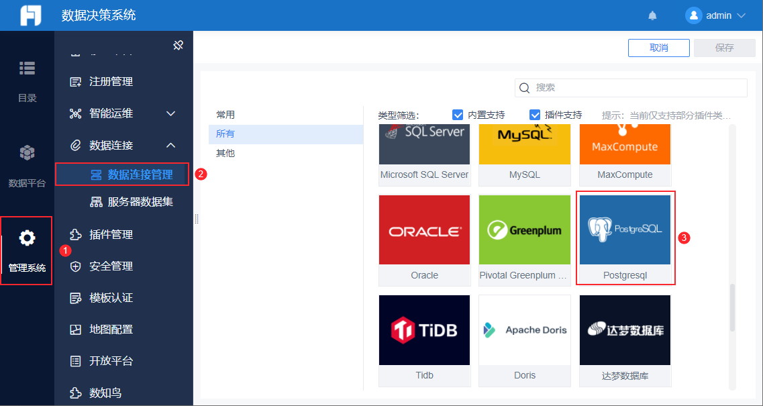Click the search magnifier icon
This screenshot has height=406, width=763.
pos(525,88)
